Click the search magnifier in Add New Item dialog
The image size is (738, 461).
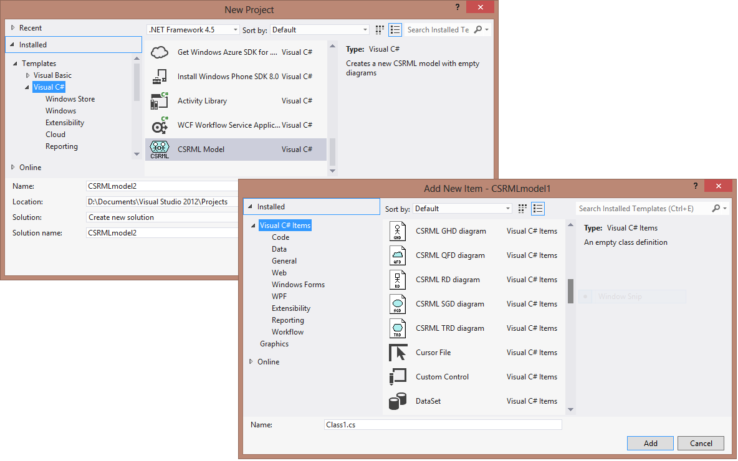716,209
